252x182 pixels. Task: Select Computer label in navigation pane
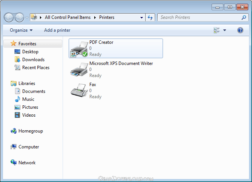29,147
